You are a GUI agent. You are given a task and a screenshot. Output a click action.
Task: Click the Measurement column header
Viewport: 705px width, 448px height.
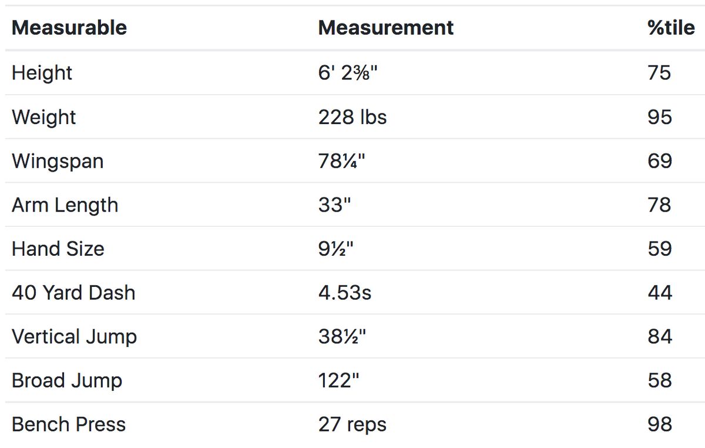tap(385, 28)
